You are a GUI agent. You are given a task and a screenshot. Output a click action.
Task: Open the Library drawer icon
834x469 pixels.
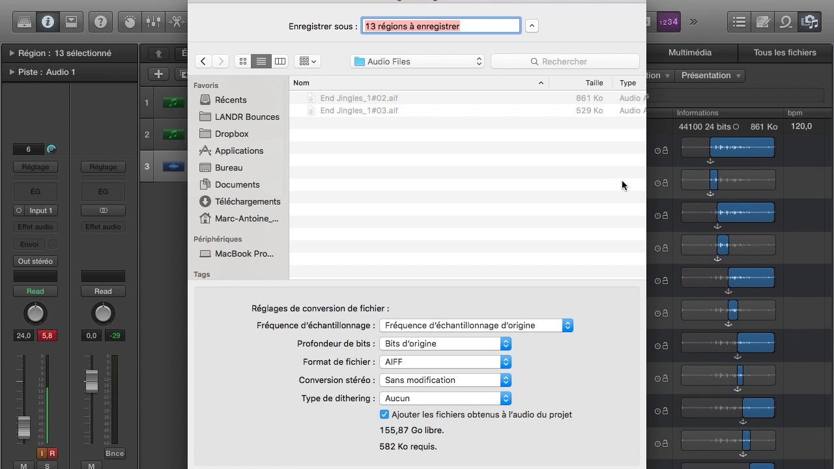point(24,22)
